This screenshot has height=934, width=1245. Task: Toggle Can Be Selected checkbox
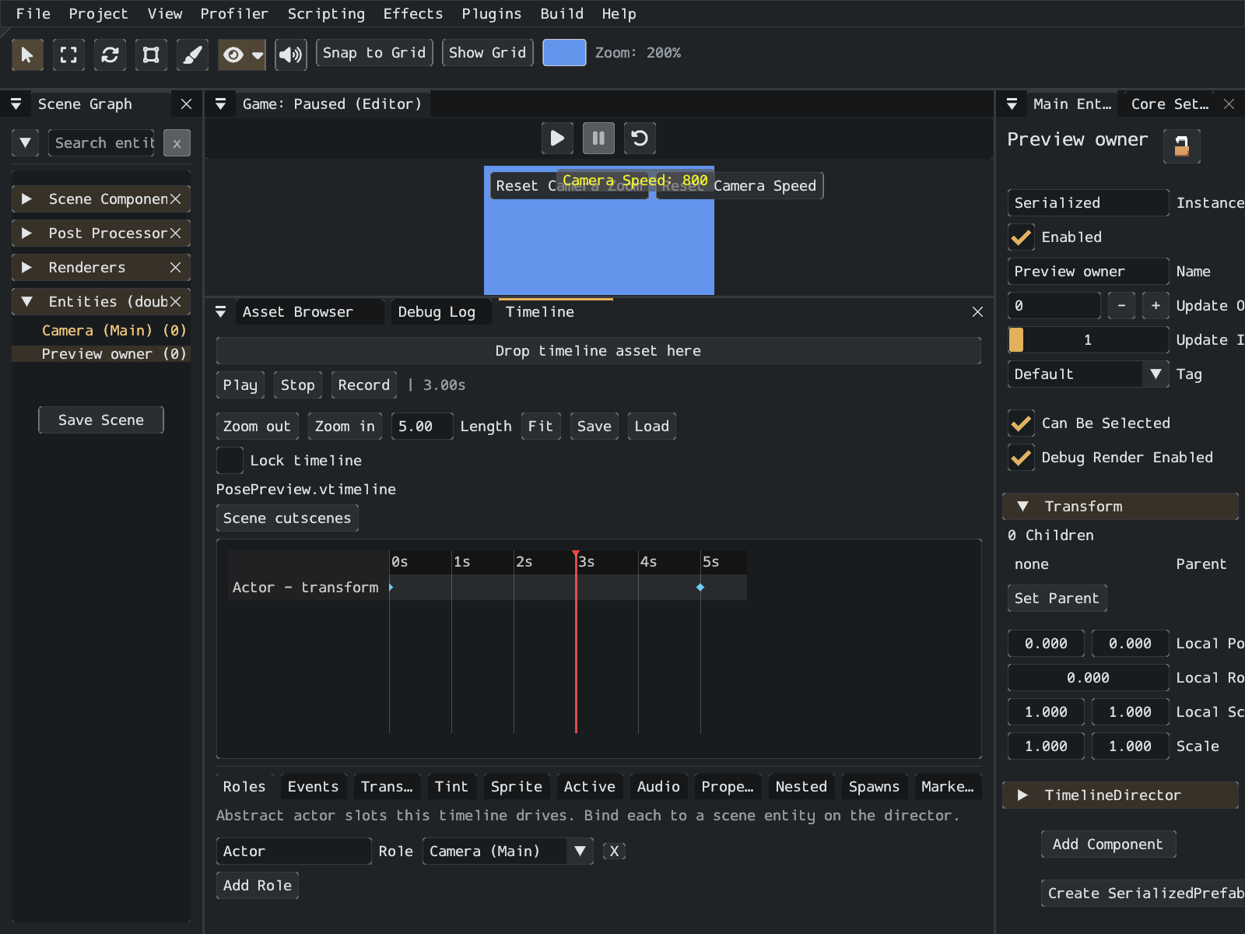[x=1021, y=423]
